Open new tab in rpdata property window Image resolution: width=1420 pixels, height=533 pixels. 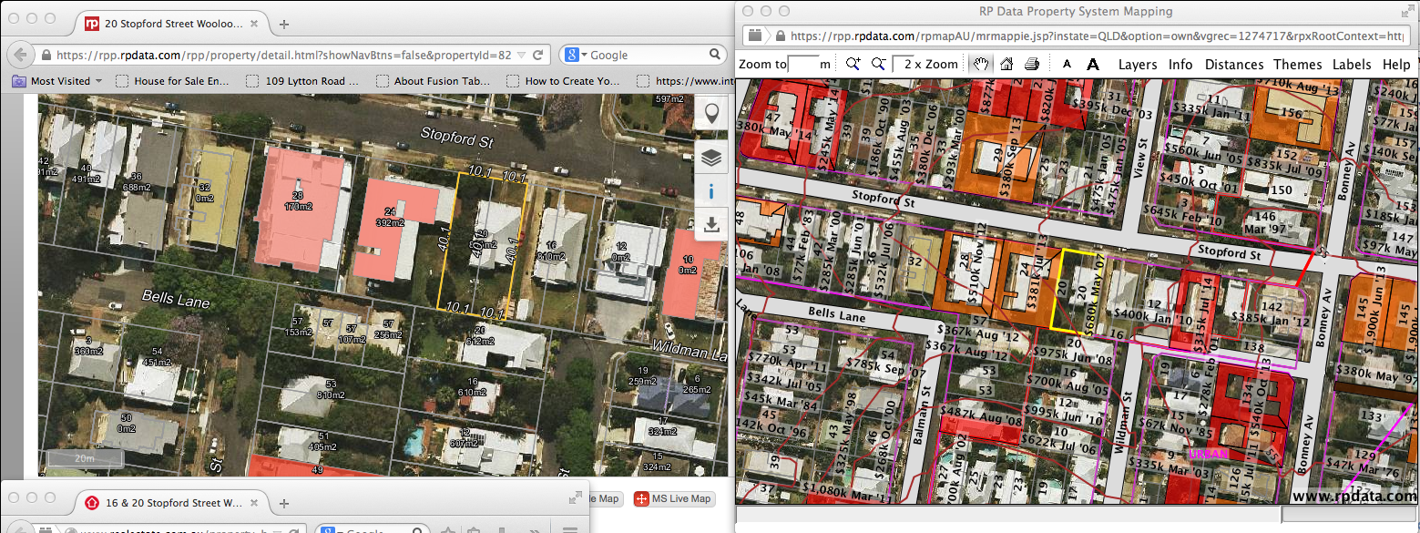(x=284, y=24)
